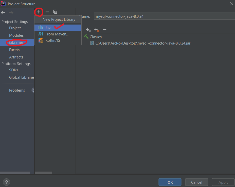Select the Artifacts settings entry
This screenshot has height=187, width=235.
point(16,57)
